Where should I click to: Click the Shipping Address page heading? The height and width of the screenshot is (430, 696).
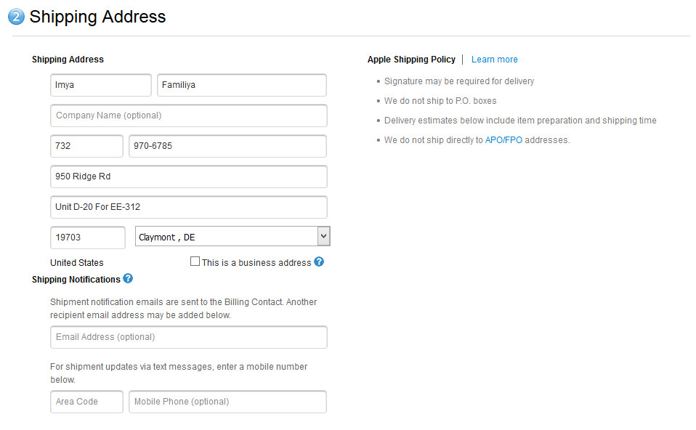tap(97, 17)
